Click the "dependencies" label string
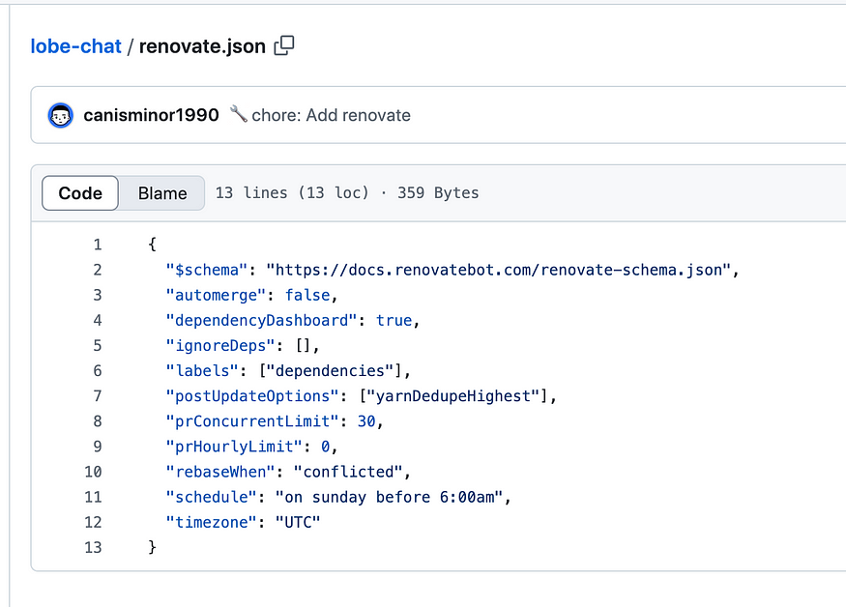The width and height of the screenshot is (846, 607). coord(330,370)
